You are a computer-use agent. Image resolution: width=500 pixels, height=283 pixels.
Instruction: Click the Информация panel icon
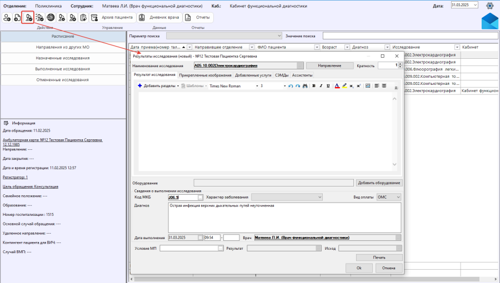(x=6, y=123)
